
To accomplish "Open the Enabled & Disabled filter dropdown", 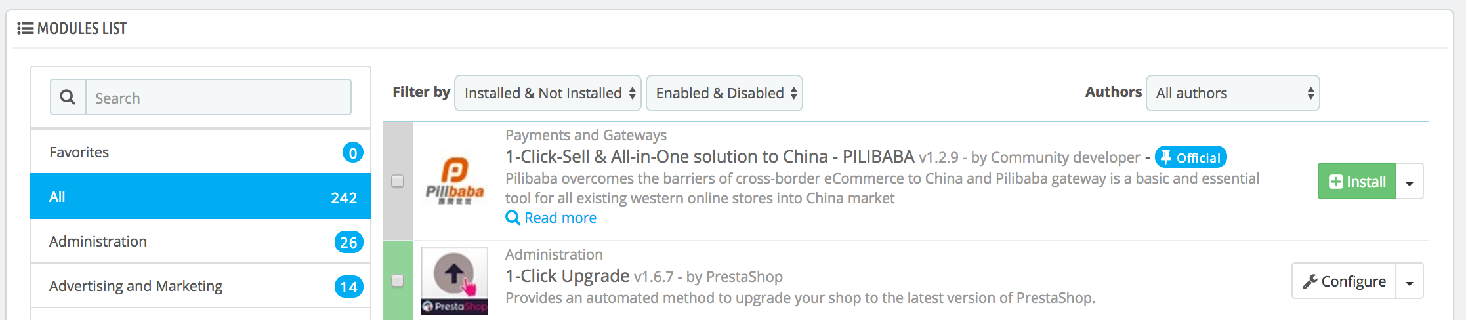I will click(x=724, y=93).
